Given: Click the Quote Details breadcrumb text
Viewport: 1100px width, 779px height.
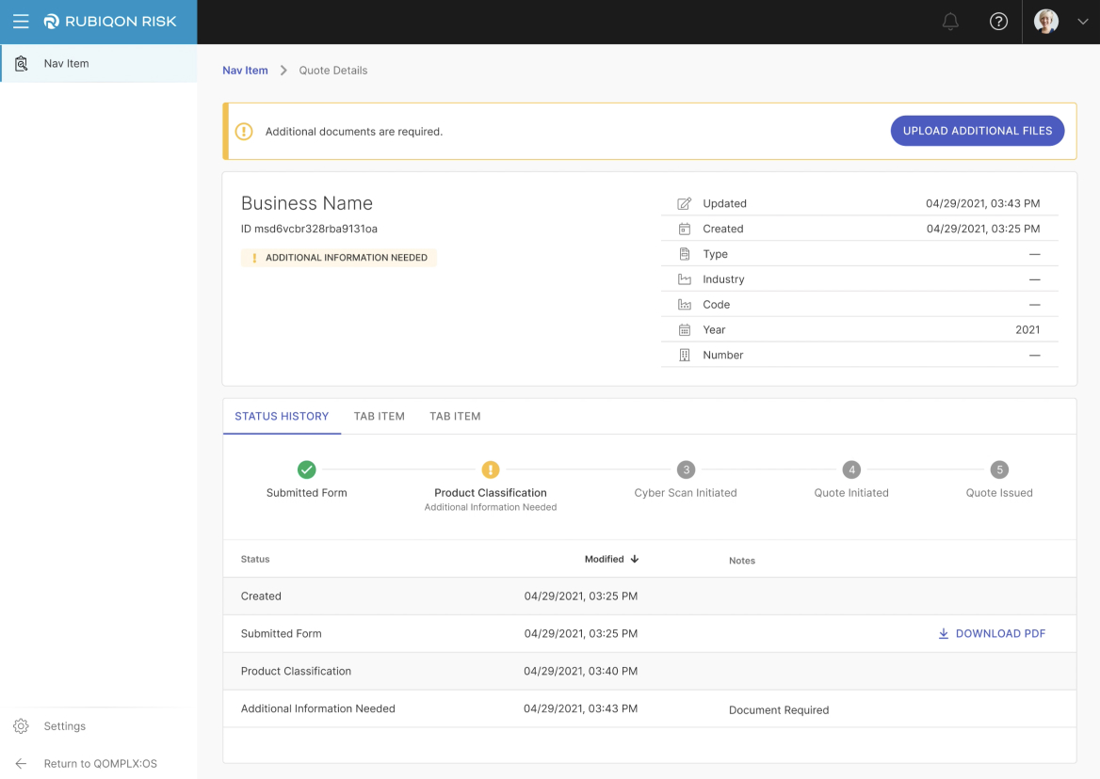Looking at the screenshot, I should pyautogui.click(x=333, y=70).
